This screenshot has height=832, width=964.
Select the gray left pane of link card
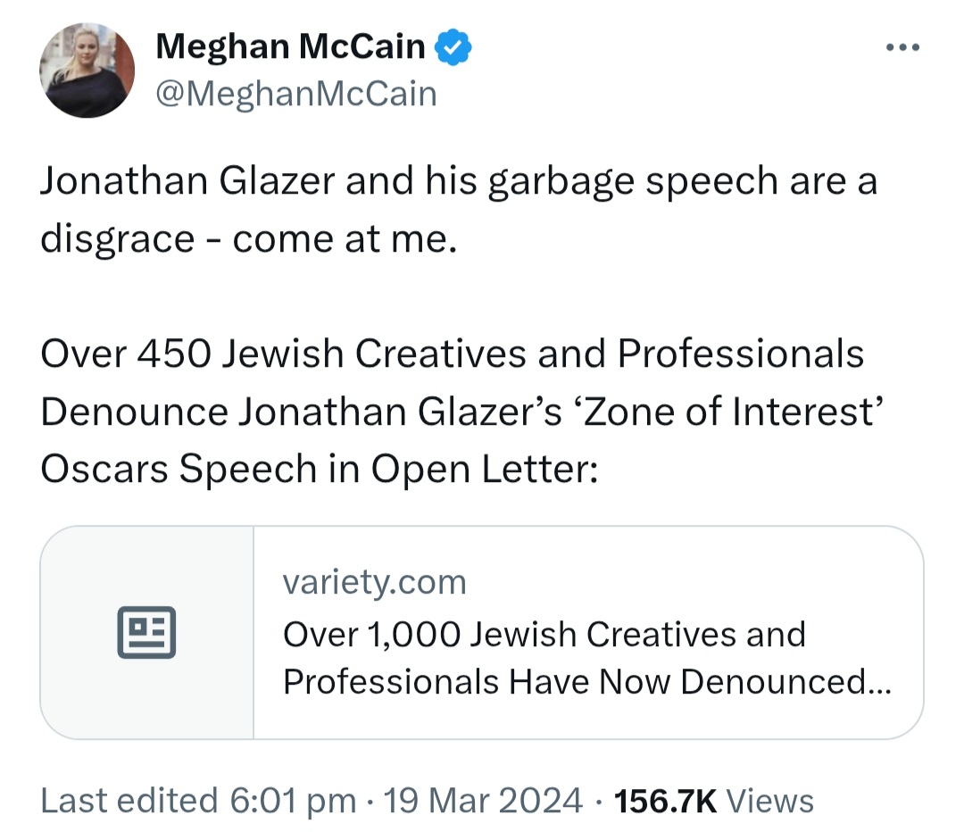coord(147,632)
